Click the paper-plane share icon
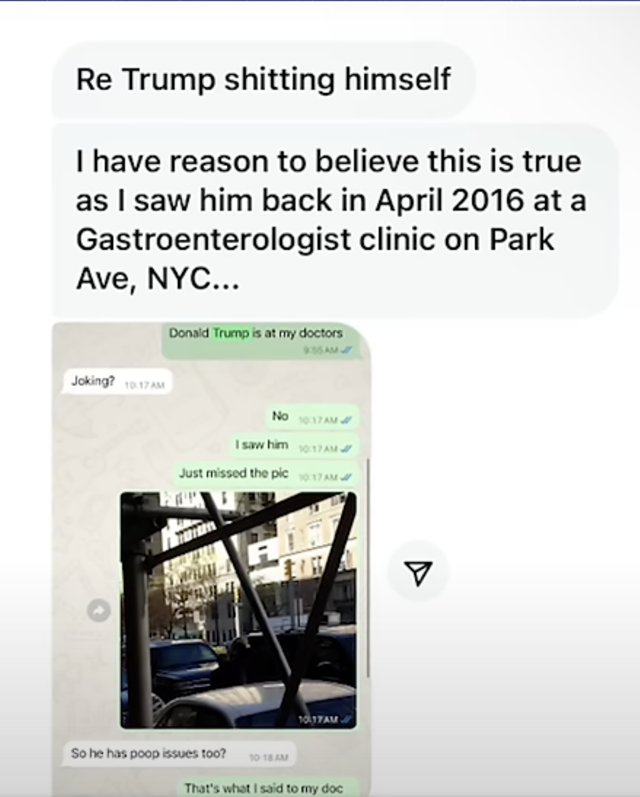This screenshot has height=797, width=640. 418,572
